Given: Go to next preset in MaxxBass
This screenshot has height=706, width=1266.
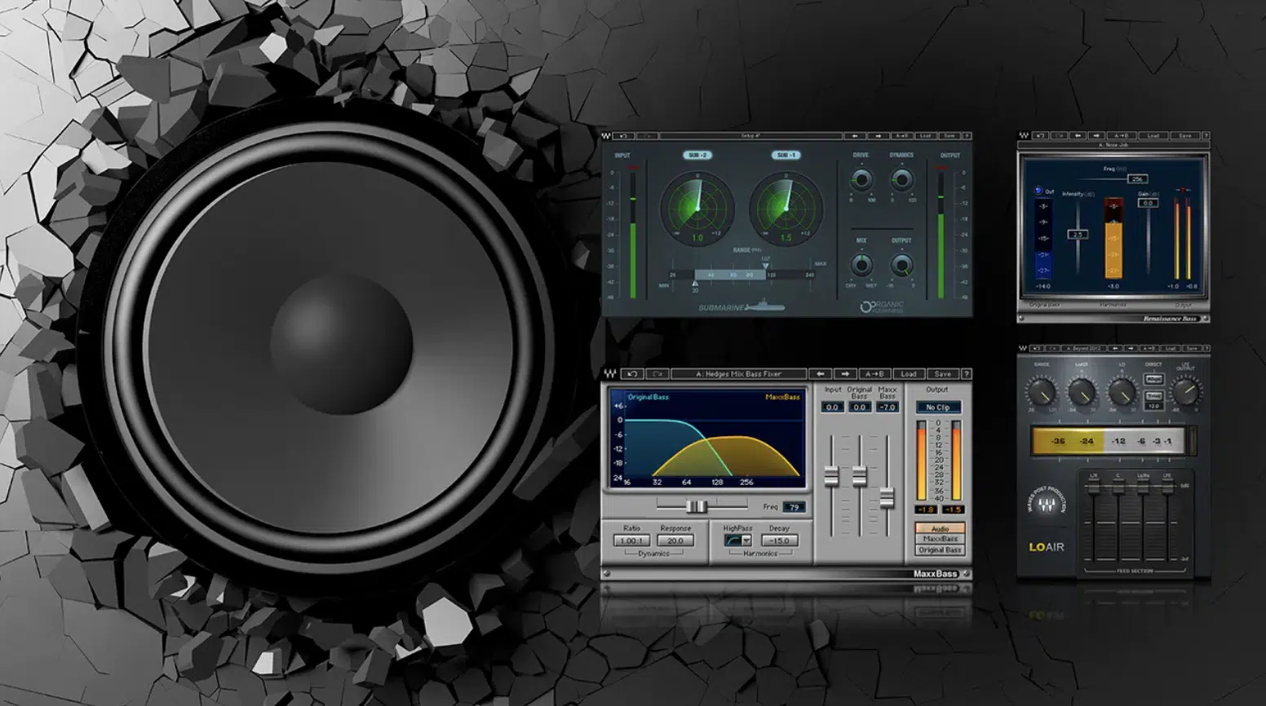Looking at the screenshot, I should 845,374.
